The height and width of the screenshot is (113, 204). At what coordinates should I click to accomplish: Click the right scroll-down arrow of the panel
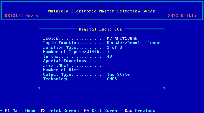[x=164, y=88]
